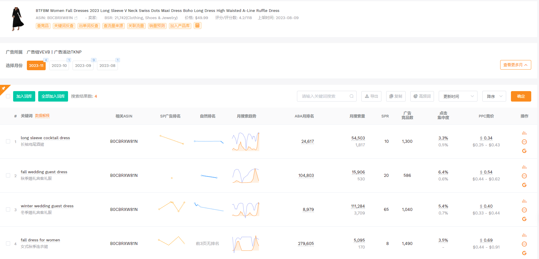Expand 查看更多月 to show more months

[x=515, y=65]
